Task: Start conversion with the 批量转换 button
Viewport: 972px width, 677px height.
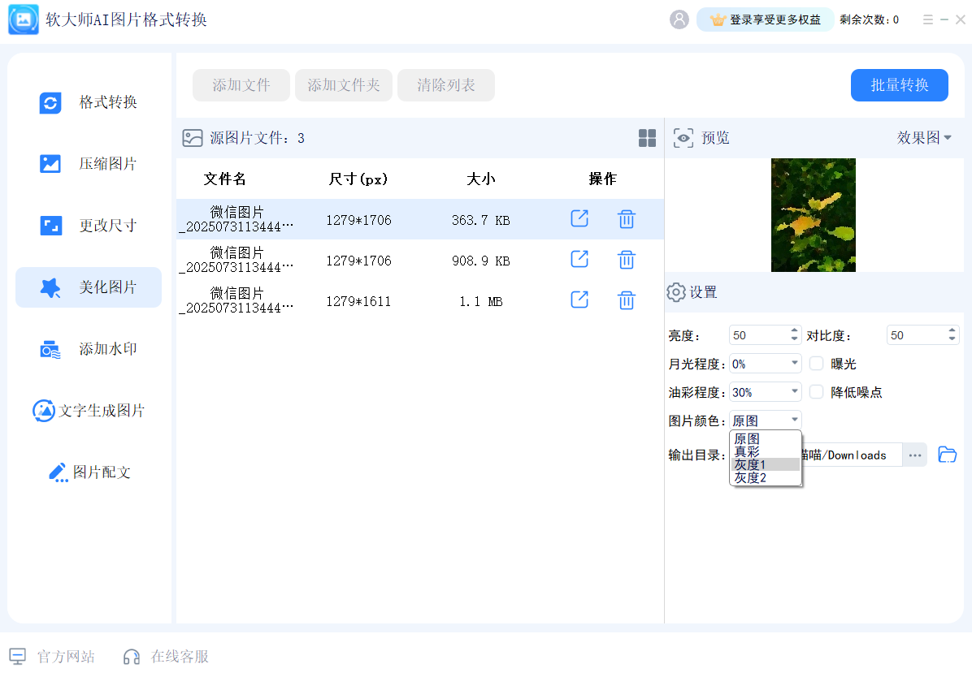Action: (899, 84)
